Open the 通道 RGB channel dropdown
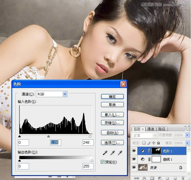191x180 pixels. coord(65,94)
